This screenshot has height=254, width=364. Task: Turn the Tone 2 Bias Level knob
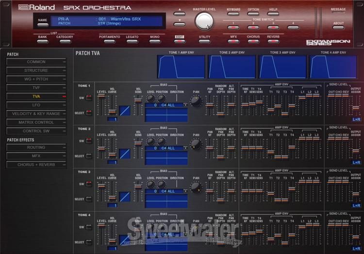click(x=150, y=141)
